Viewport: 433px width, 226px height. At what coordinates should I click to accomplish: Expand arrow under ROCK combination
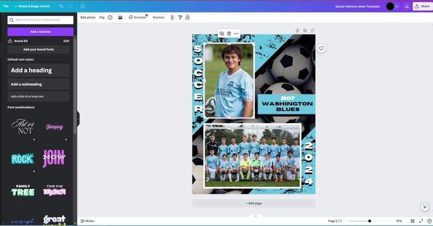tap(34, 171)
